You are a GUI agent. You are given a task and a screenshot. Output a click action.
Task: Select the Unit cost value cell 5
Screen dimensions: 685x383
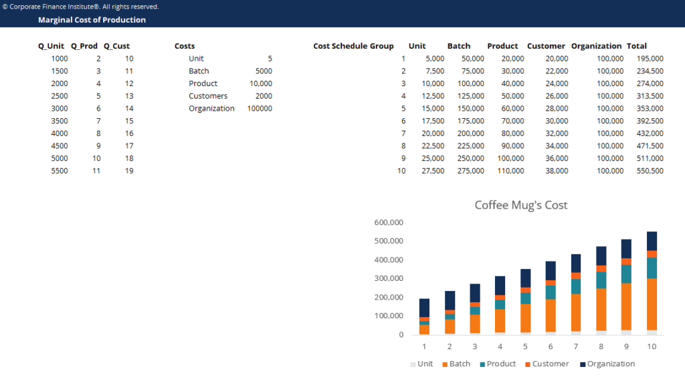270,59
